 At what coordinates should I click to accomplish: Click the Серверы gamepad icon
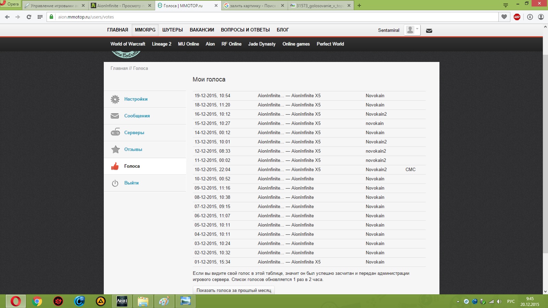[115, 132]
